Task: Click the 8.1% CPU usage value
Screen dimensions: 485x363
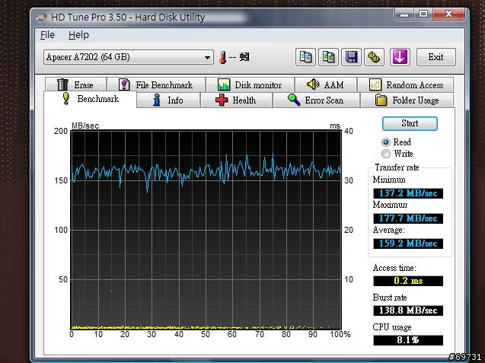Action: pos(408,340)
